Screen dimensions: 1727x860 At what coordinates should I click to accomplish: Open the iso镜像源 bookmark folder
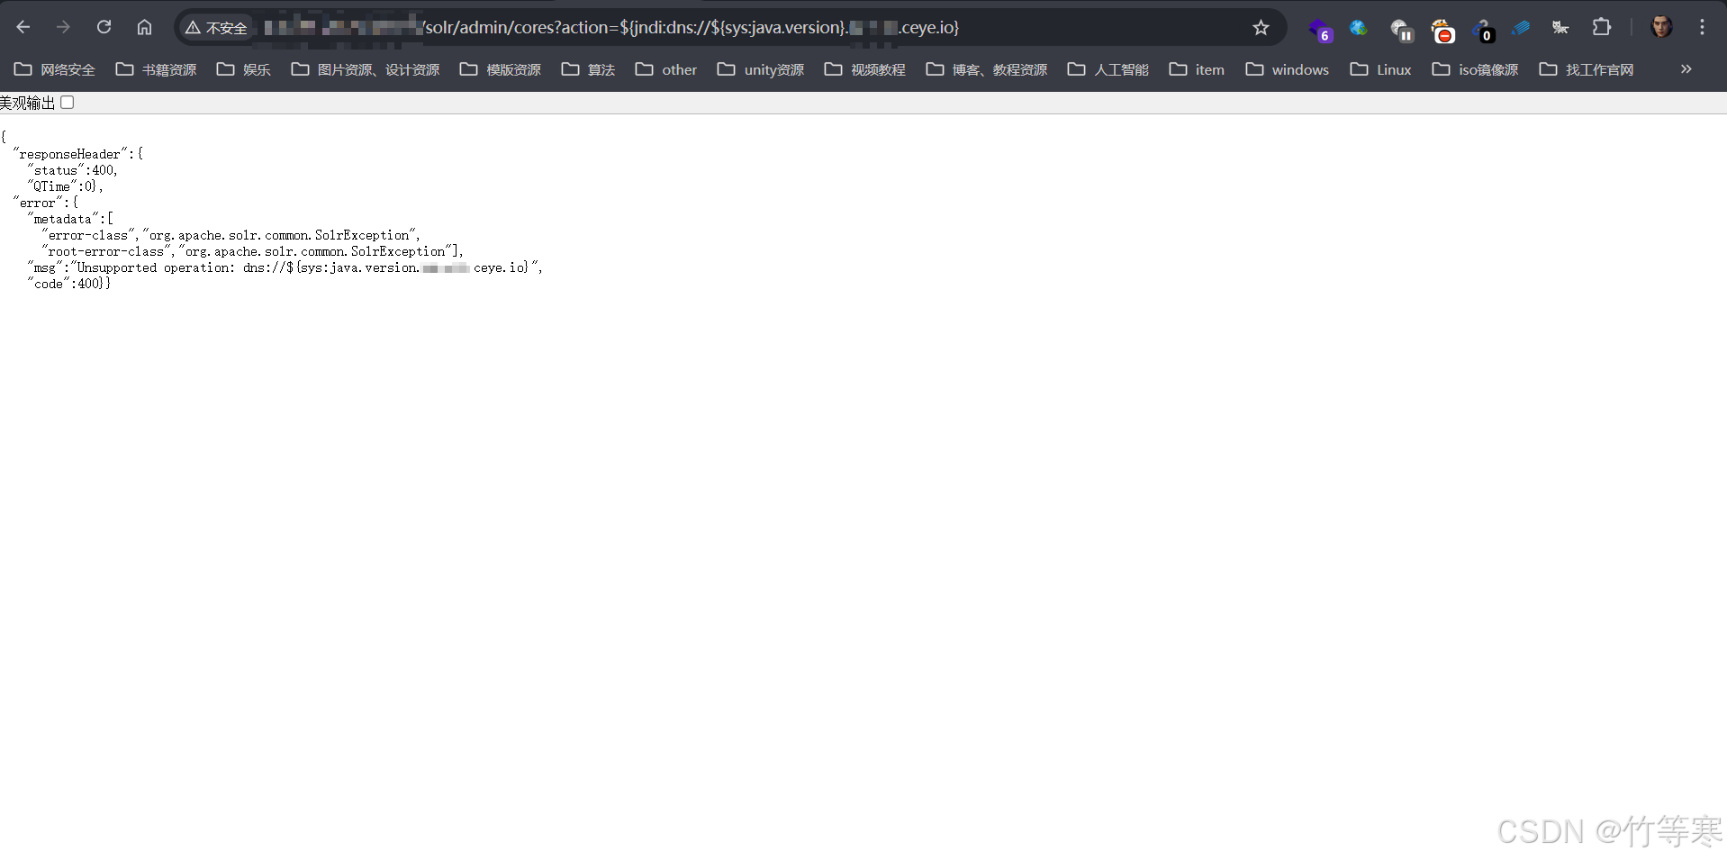pyautogui.click(x=1475, y=69)
